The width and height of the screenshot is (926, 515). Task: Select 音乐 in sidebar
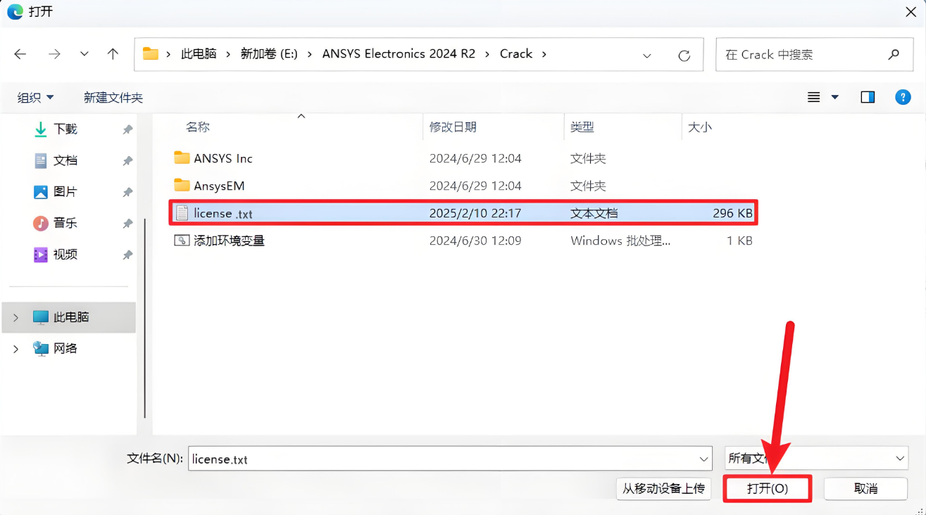pos(65,223)
